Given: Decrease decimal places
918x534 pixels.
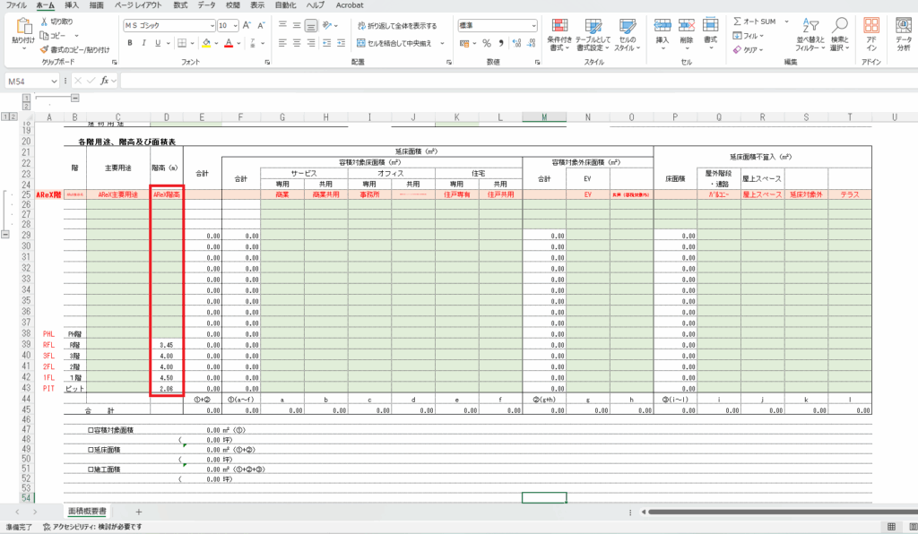Looking at the screenshot, I should (531, 43).
